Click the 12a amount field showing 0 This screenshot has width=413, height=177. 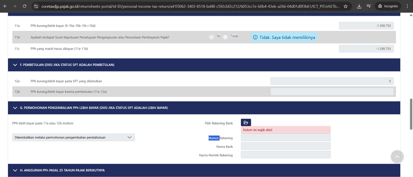[x=332, y=81]
